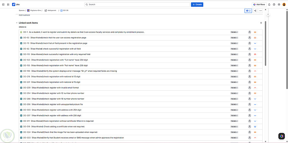This screenshot has height=143, width=288.
Task: Open the three-dot actions menu
Action: tap(261, 11)
